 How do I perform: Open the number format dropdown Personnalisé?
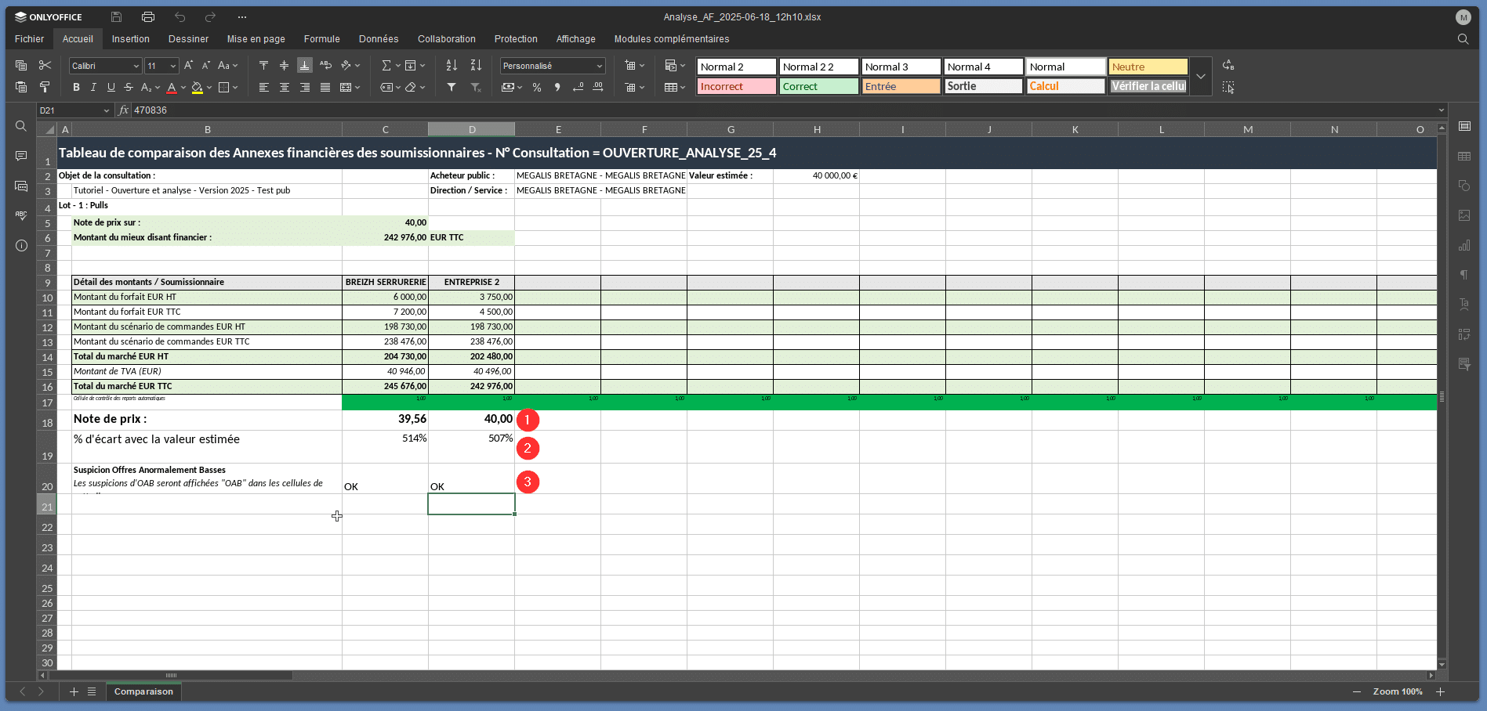point(600,67)
